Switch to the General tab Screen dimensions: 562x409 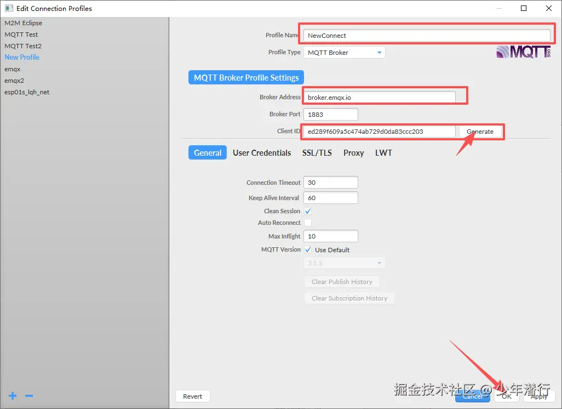tap(208, 152)
